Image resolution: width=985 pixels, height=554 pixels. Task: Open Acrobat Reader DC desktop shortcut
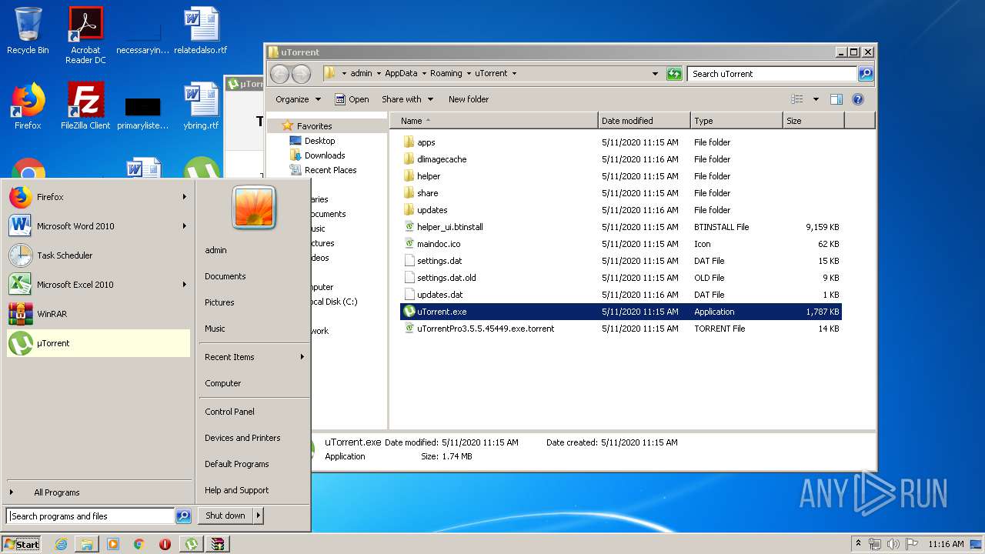point(85,35)
